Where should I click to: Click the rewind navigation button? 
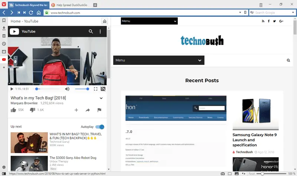click(x=19, y=13)
